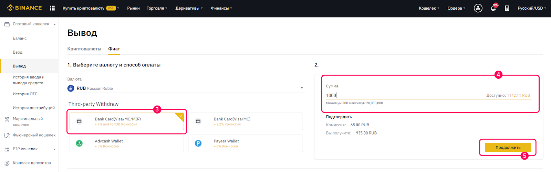Open the notifications bell icon
This screenshot has height=172, width=551.
pyautogui.click(x=493, y=8)
